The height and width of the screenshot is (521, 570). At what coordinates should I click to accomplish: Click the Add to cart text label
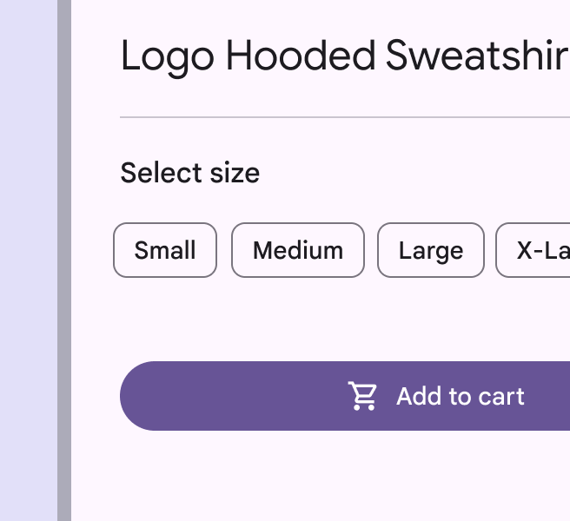click(461, 397)
